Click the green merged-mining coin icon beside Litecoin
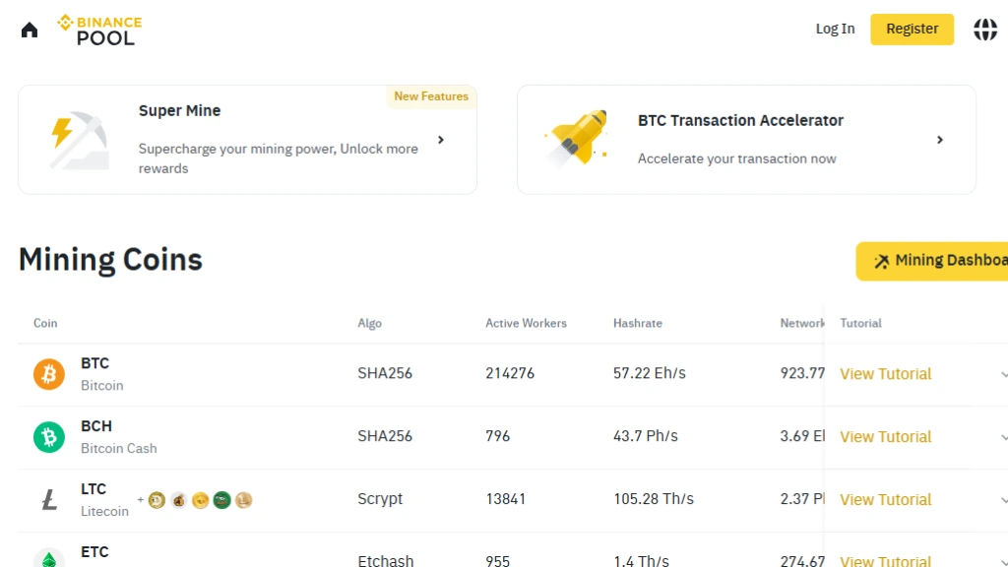Image resolution: width=1008 pixels, height=567 pixels. [x=221, y=500]
